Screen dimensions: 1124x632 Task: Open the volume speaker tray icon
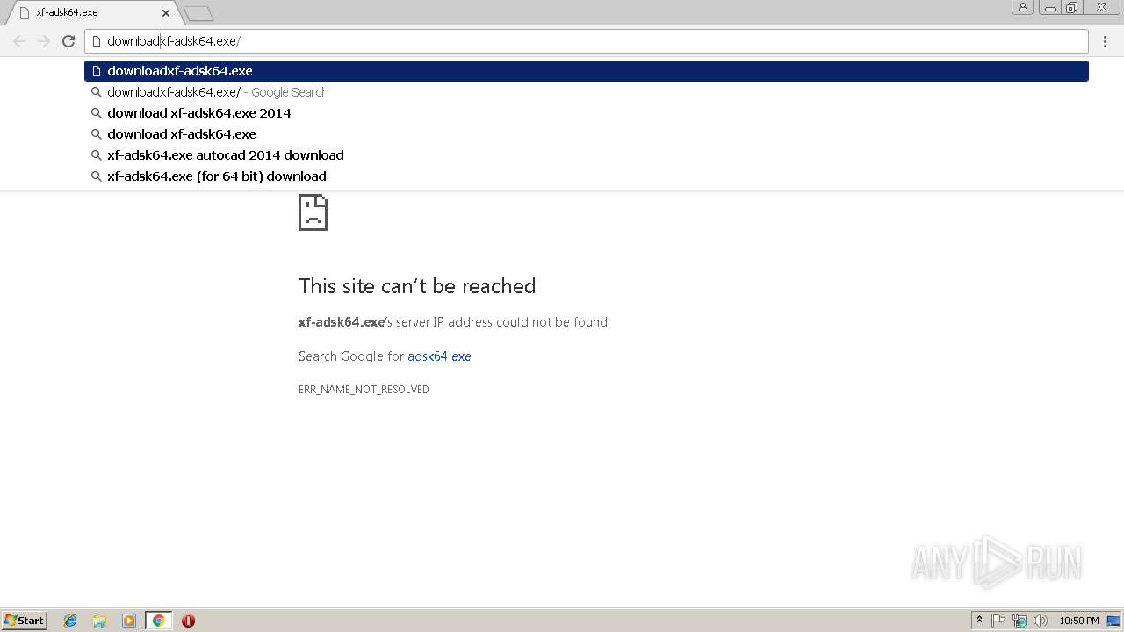pos(1041,621)
